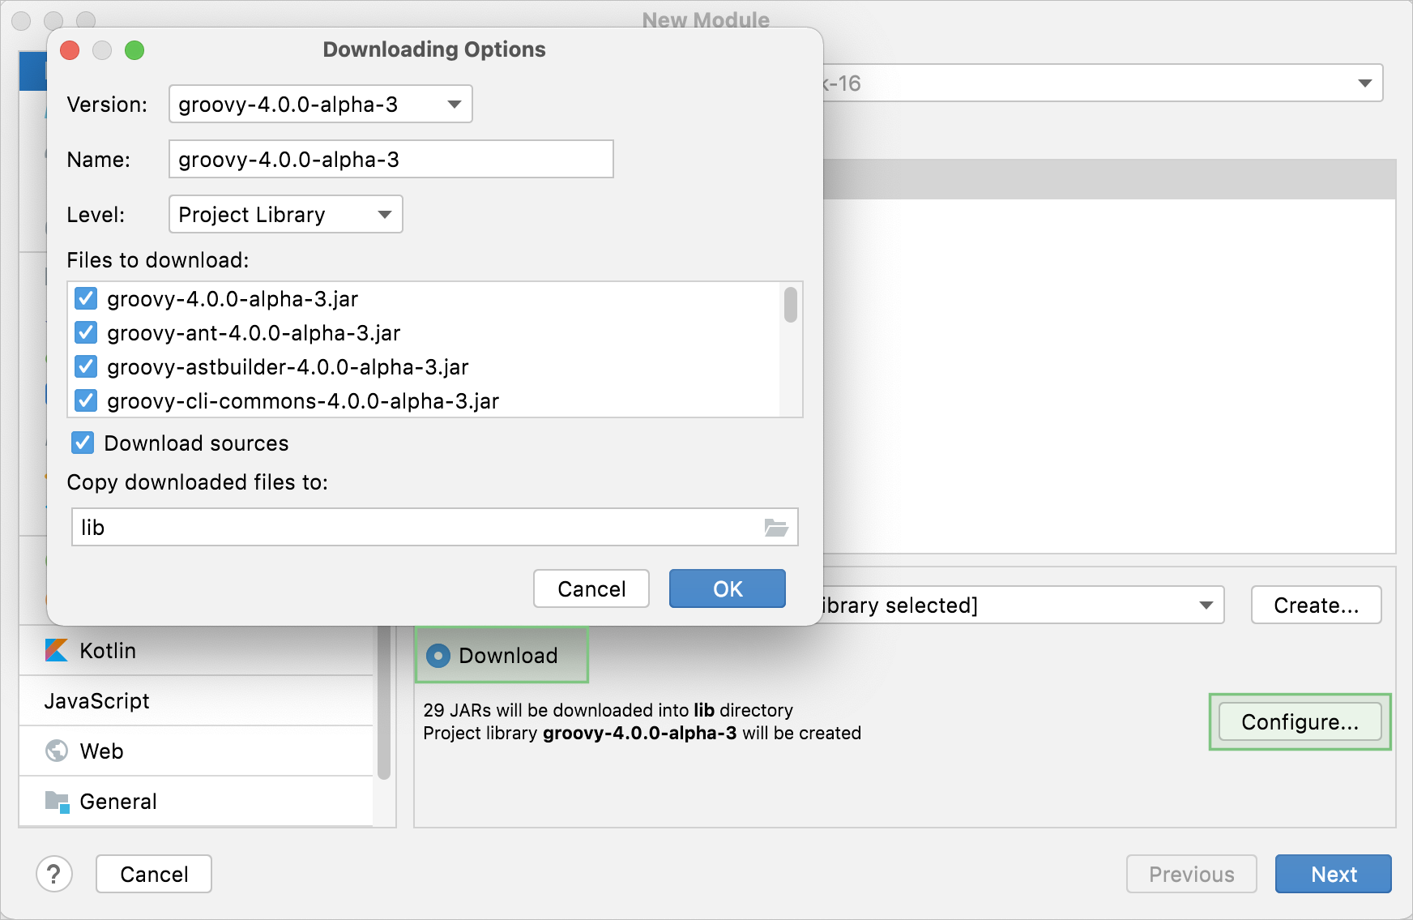Click the help question mark icon
This screenshot has width=1413, height=920.
[54, 874]
